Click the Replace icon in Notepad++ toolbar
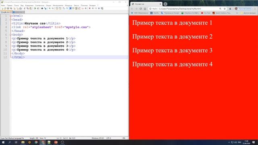258x145 pixels. (45, 8)
